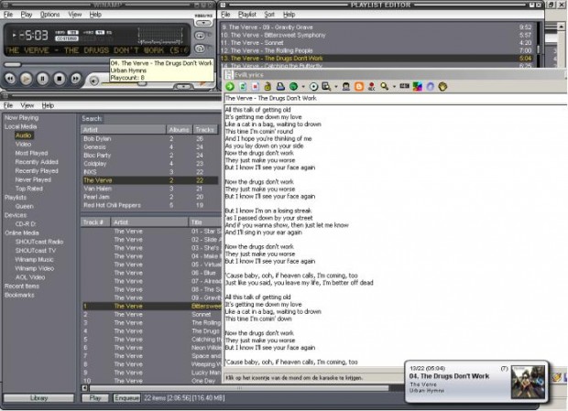Viewport: 568px width, 411px height.
Task: Click the Library button at bottom left
Action: click(38, 398)
